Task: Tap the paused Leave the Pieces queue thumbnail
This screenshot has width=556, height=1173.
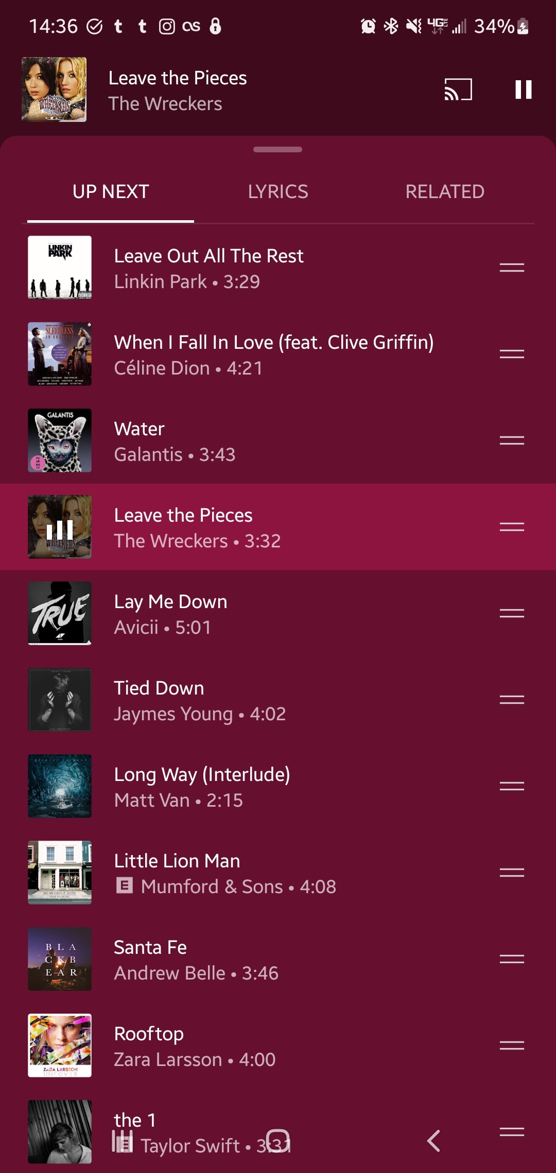Action: [60, 527]
